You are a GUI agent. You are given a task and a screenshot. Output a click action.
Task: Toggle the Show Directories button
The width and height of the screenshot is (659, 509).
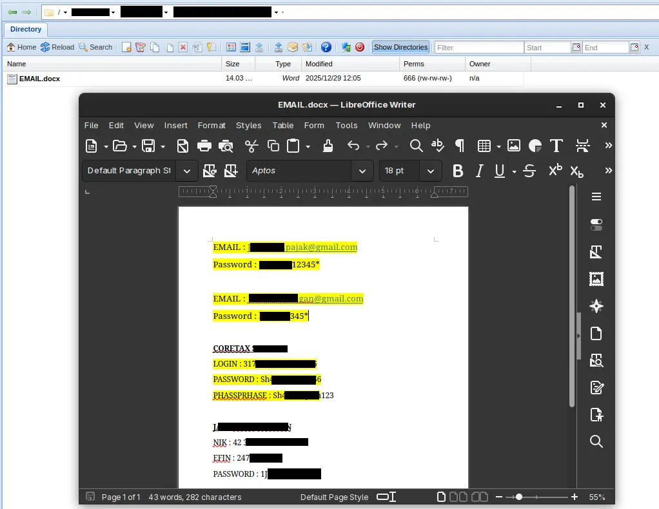pyautogui.click(x=400, y=47)
